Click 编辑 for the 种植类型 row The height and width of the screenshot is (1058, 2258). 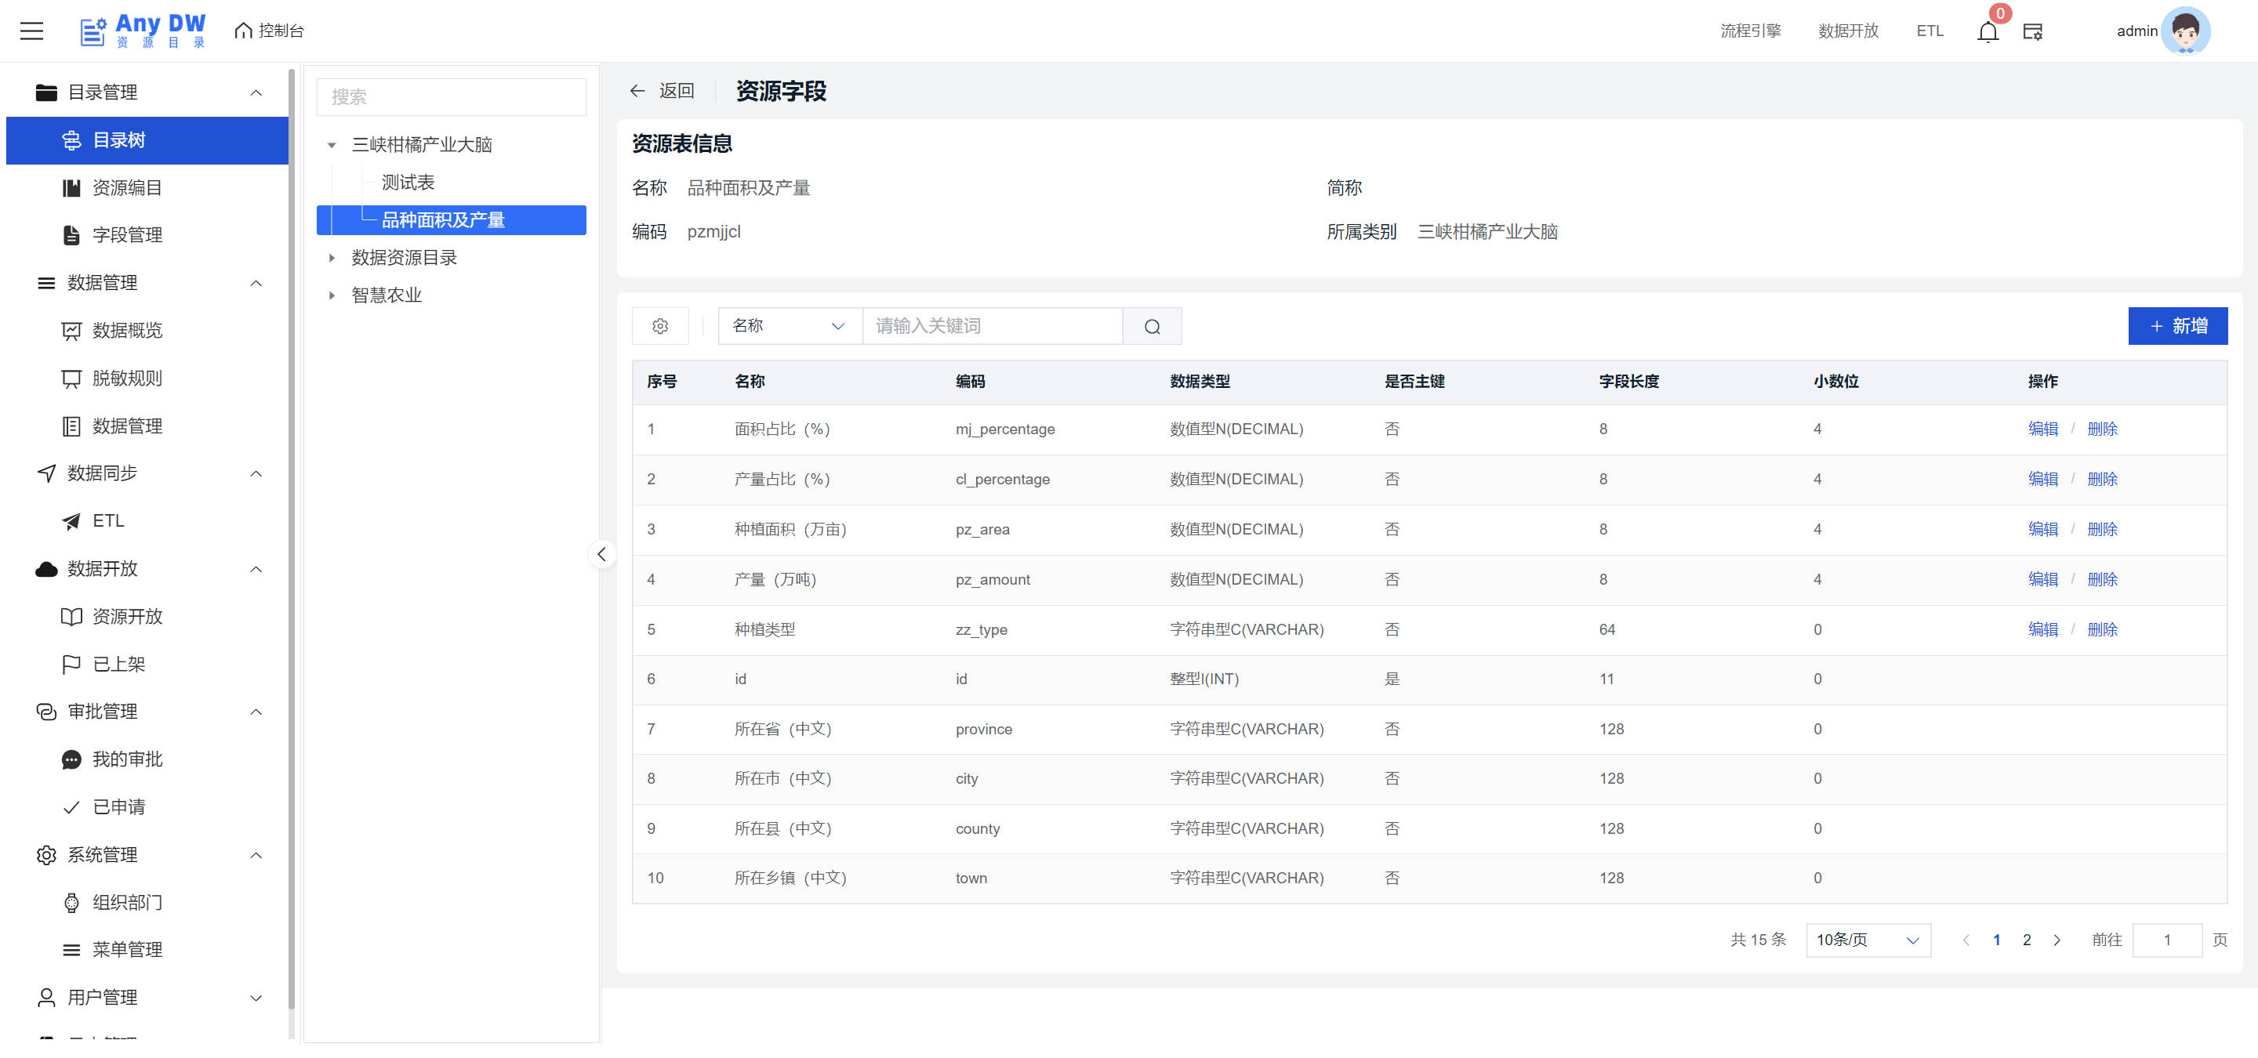coord(2042,630)
